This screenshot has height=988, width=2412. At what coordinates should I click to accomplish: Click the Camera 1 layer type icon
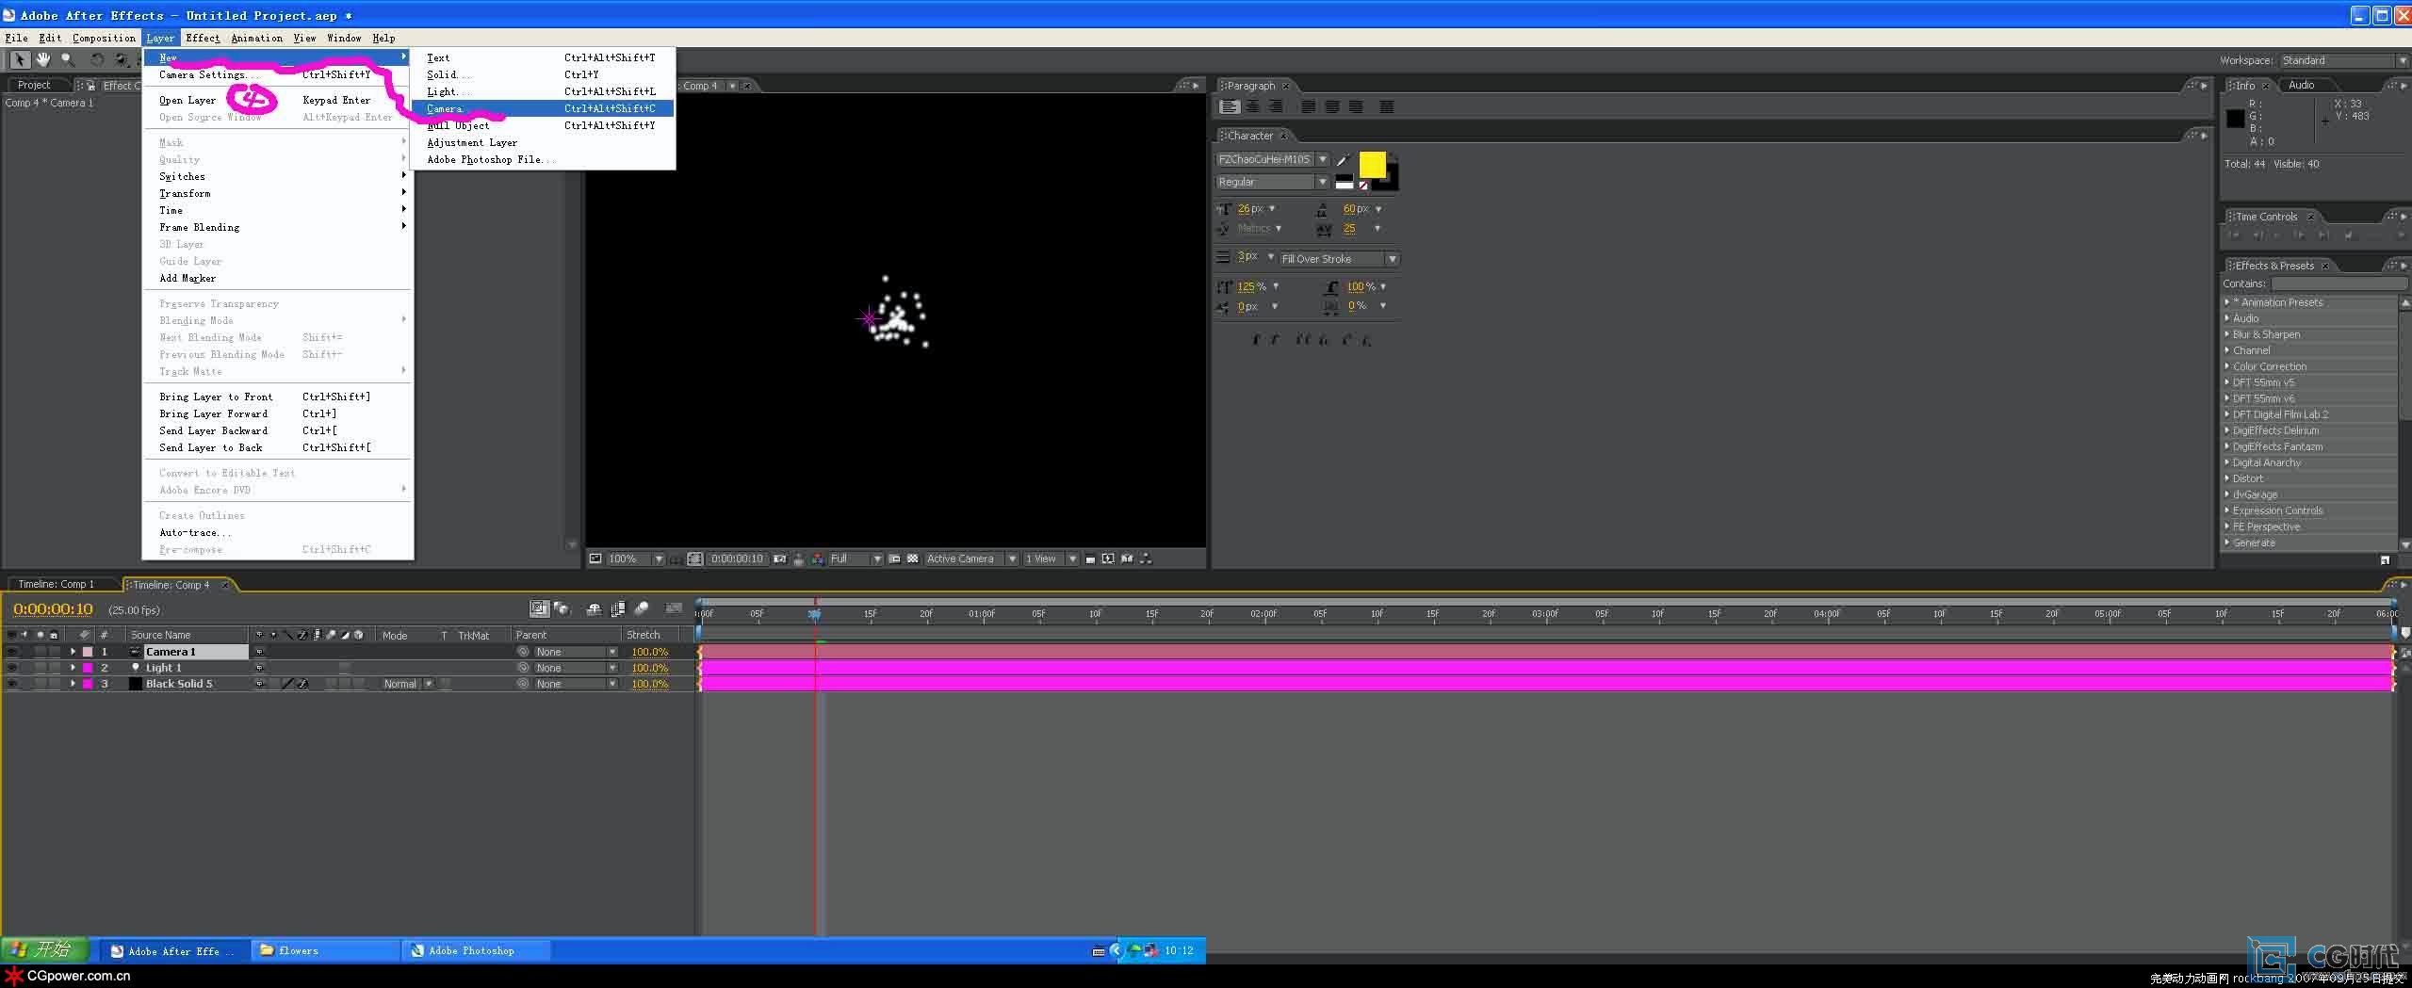[135, 652]
